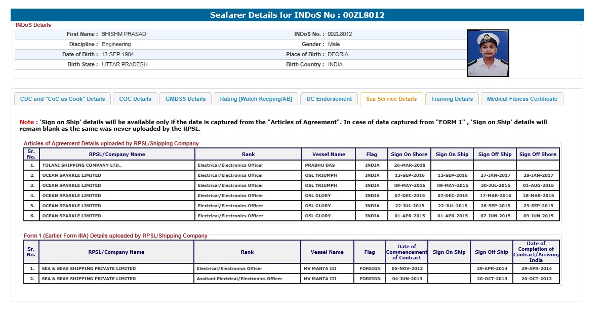Click the date of birth value 13-SEP-1984
Screen dimensions: 606x310
(x=117, y=54)
